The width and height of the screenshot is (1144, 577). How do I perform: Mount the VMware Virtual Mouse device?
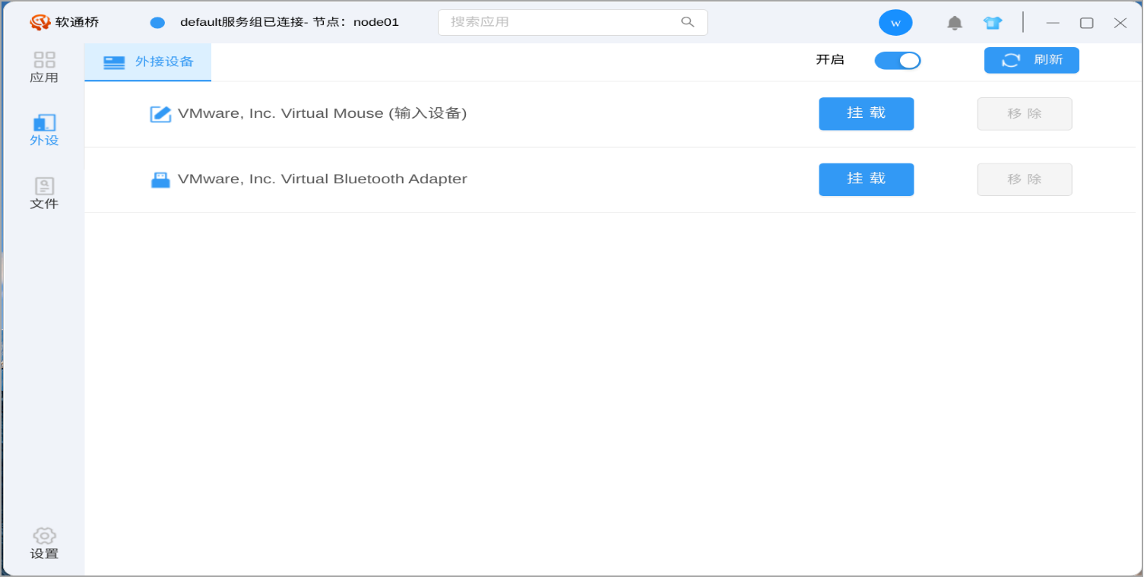click(866, 114)
